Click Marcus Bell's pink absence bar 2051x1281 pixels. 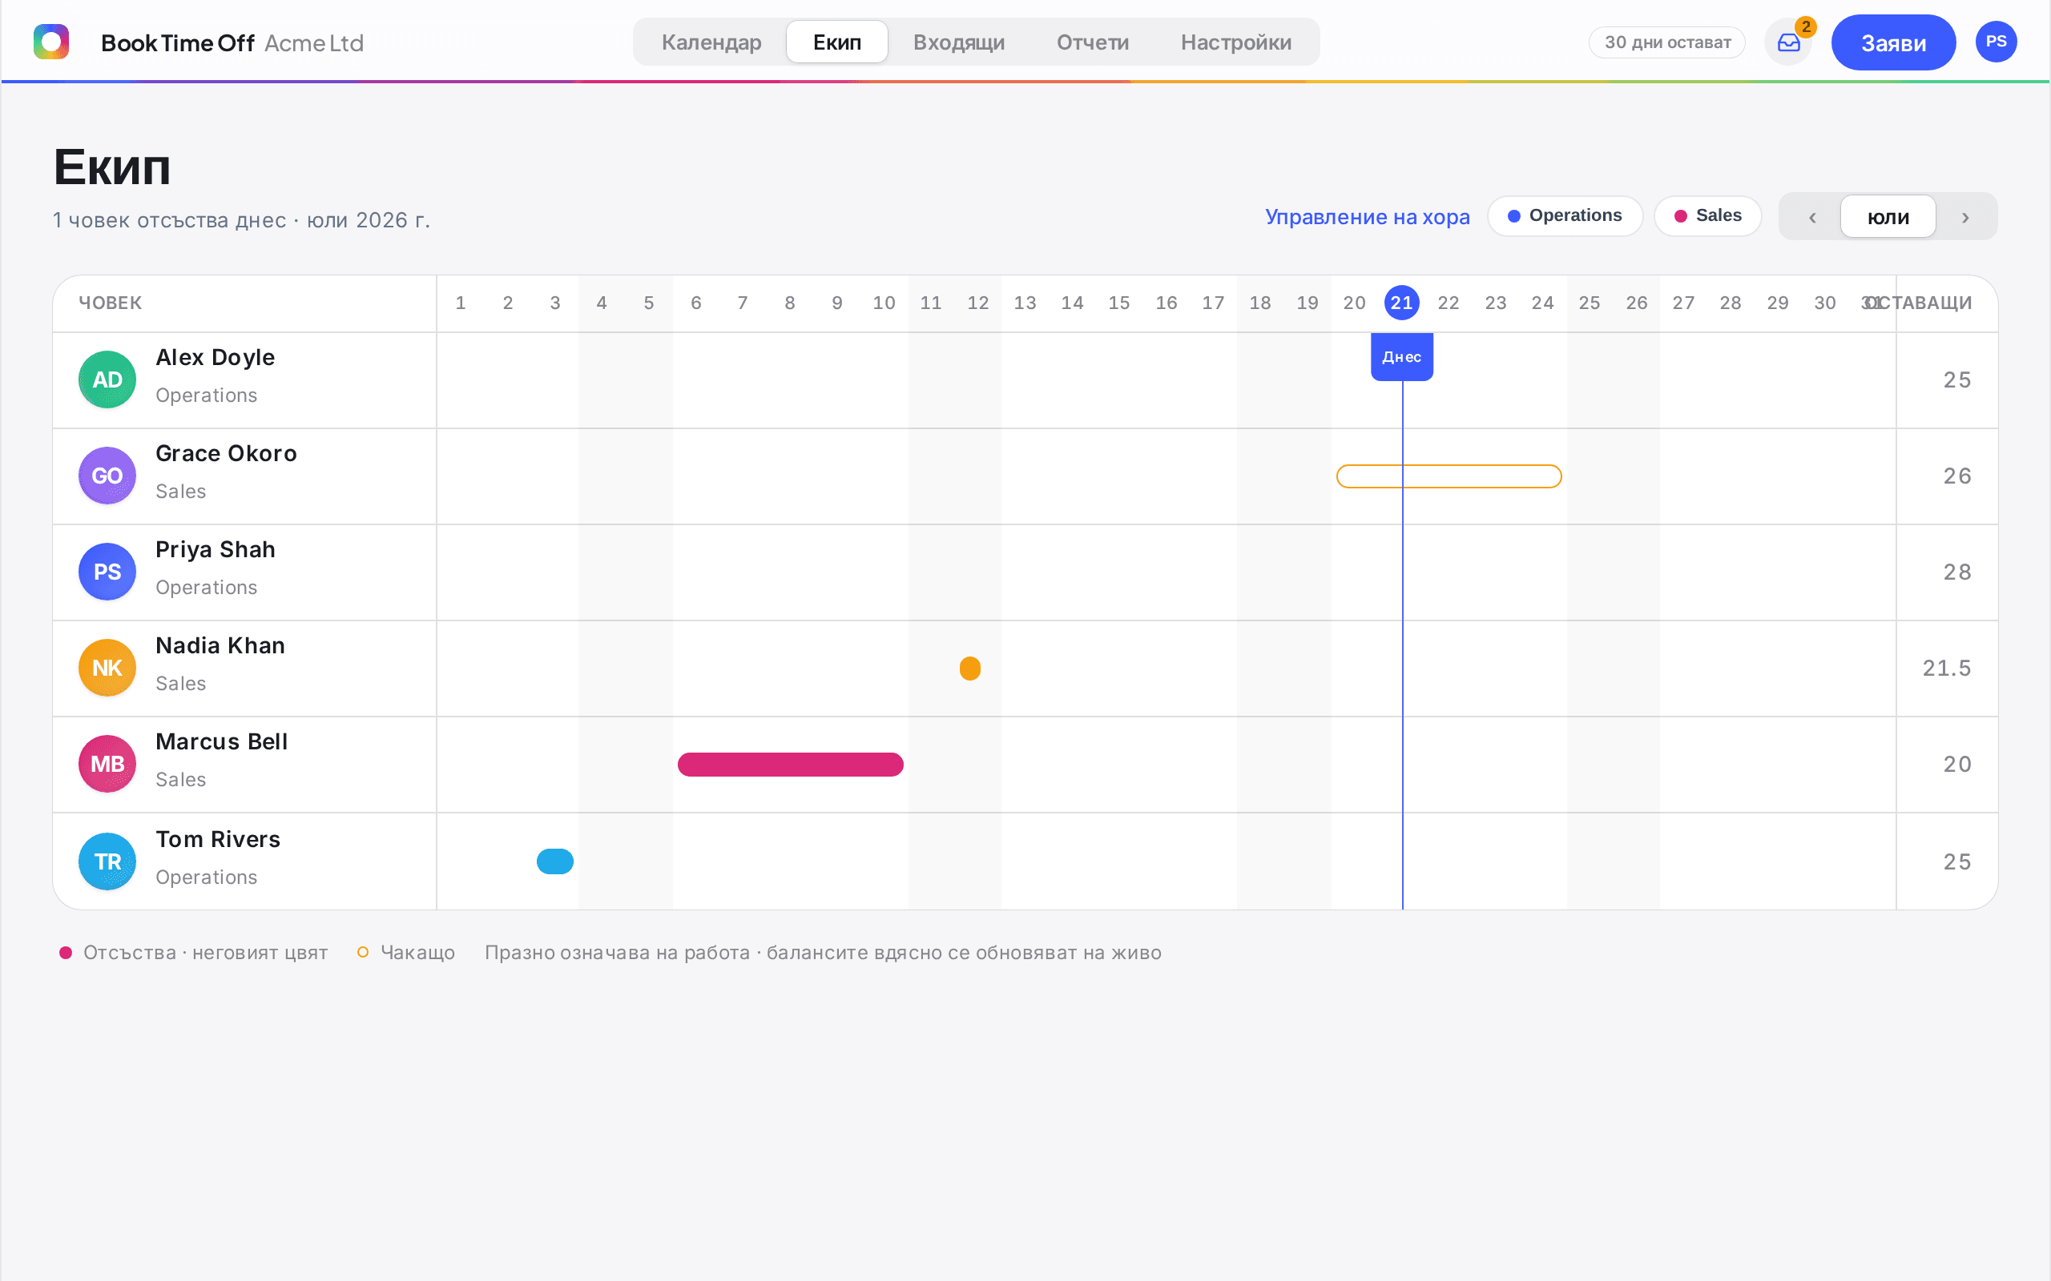click(x=791, y=764)
